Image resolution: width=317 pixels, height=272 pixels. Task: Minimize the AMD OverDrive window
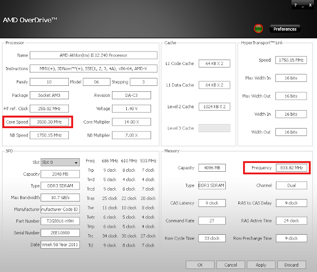(303, 5)
